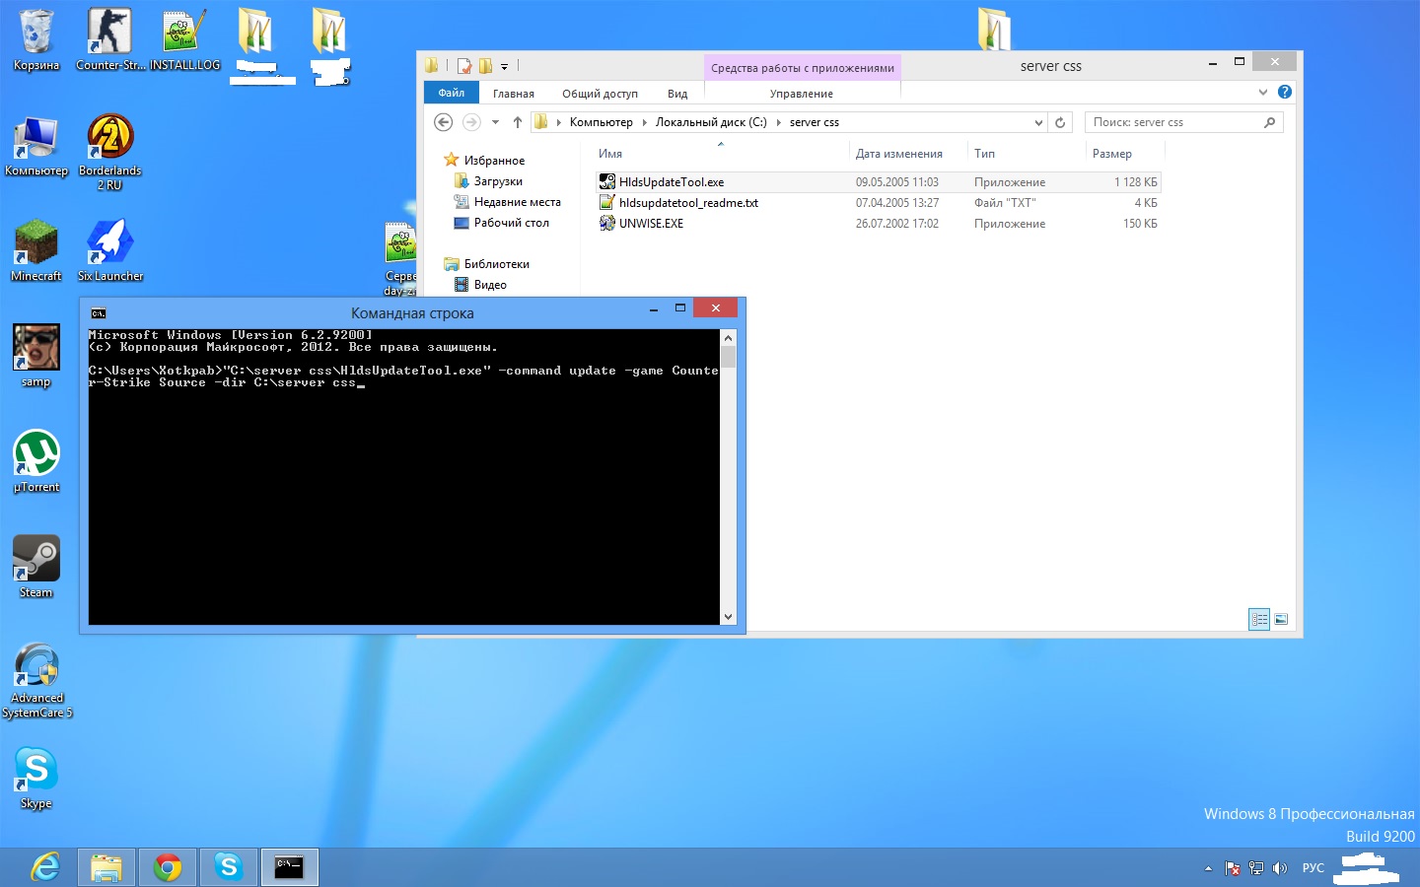Show hidden tray icons arrow
1420x887 pixels.
[x=1208, y=868]
